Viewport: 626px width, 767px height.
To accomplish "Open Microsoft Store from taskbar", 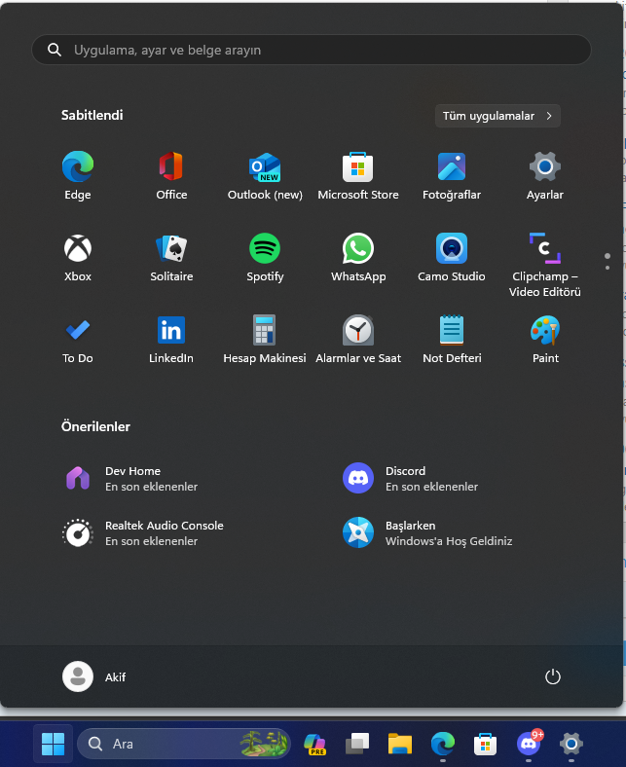I will coord(486,744).
